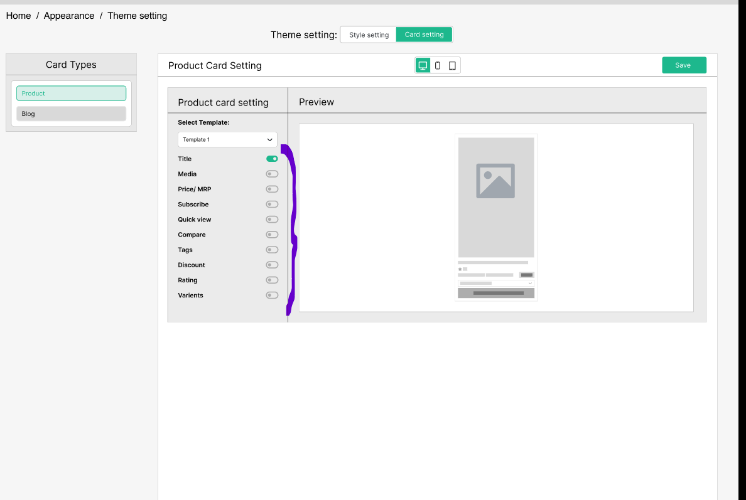Switch preview to mobile phone icon
Viewport: 746px width, 500px height.
coord(438,66)
